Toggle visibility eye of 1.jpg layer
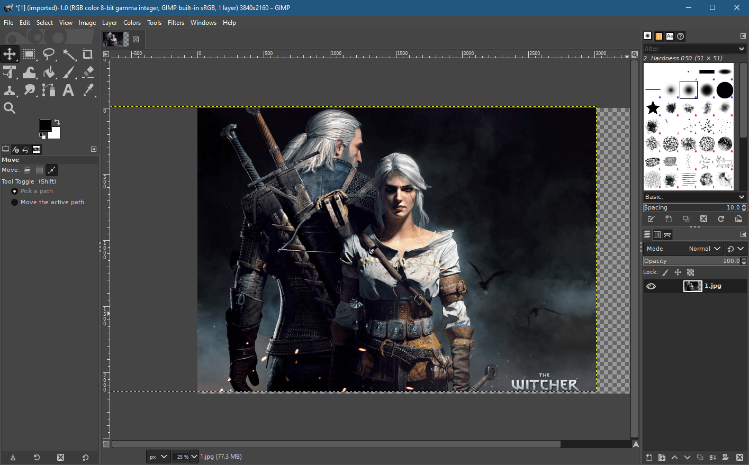 coord(651,286)
